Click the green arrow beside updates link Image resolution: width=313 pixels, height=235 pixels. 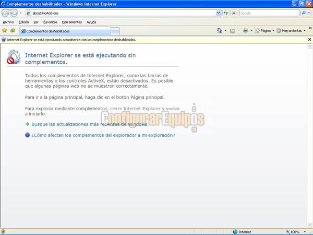27,124
